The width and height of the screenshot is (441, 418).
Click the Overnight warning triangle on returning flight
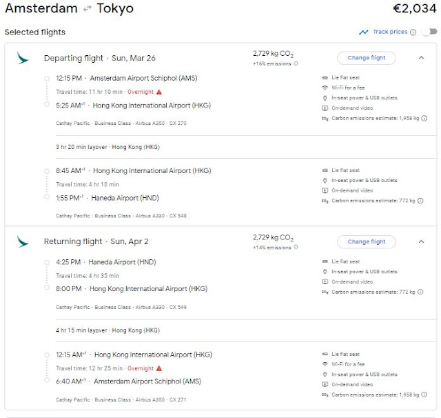coord(159,368)
